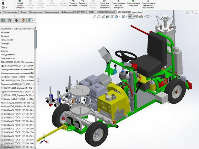This screenshot has width=199, height=149.
Task: Open the Hide/Show Items dropdown arrow
Action: pyautogui.click(x=133, y=17)
